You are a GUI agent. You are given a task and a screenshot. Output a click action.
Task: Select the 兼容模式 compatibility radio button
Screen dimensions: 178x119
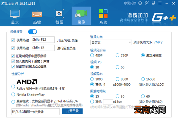coord(13,102)
